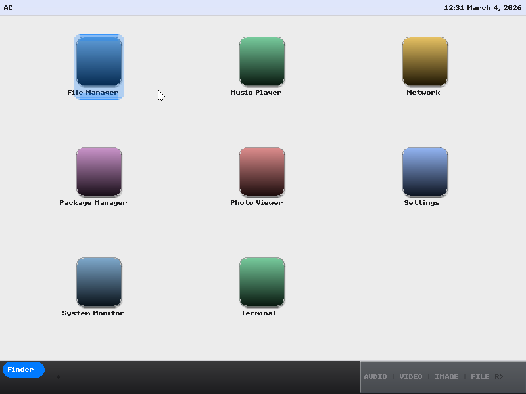
Task: Click the Settings label under its icon
Action: pyautogui.click(x=423, y=202)
